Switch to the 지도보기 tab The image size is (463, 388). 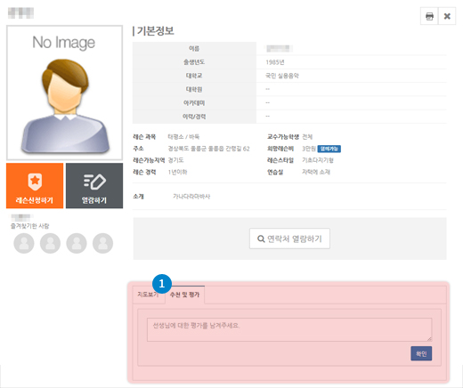tap(148, 295)
